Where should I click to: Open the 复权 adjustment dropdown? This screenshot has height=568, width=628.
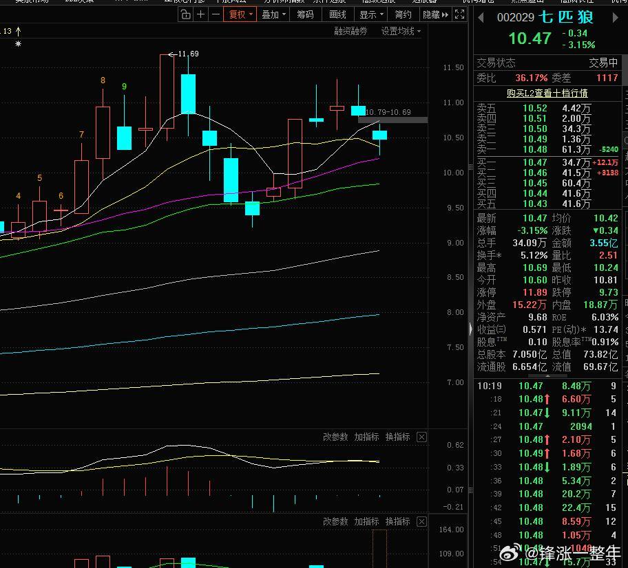click(240, 15)
